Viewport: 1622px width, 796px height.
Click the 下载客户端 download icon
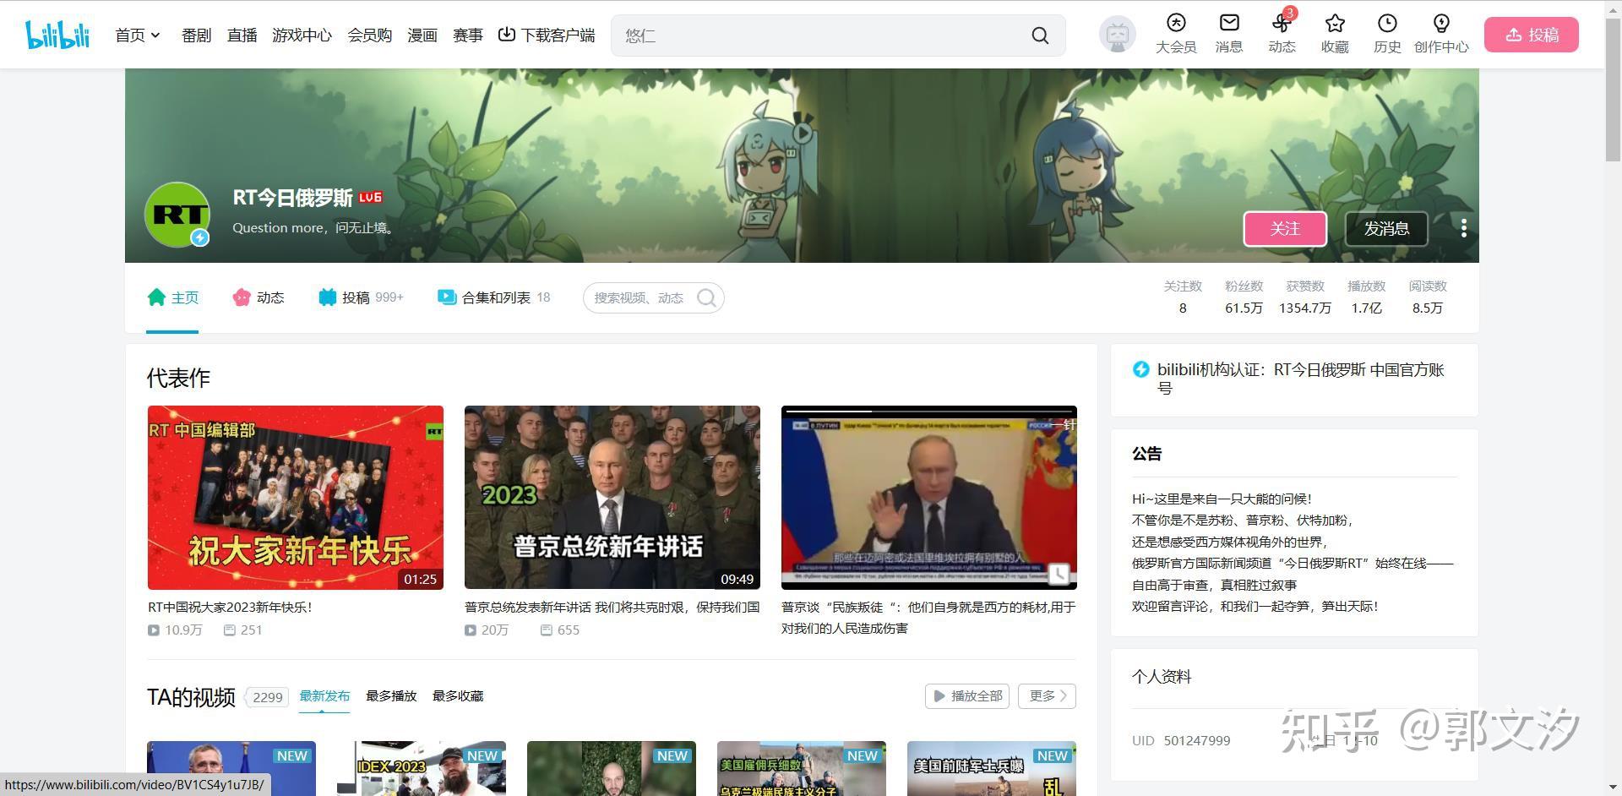(506, 35)
